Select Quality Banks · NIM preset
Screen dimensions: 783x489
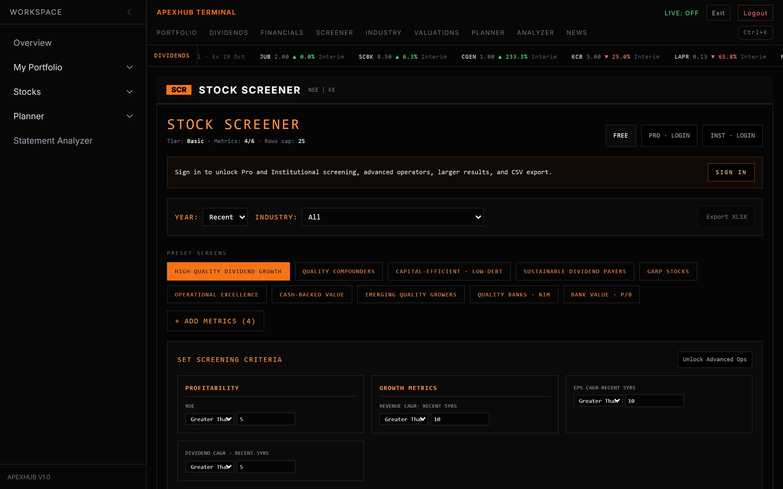514,295
